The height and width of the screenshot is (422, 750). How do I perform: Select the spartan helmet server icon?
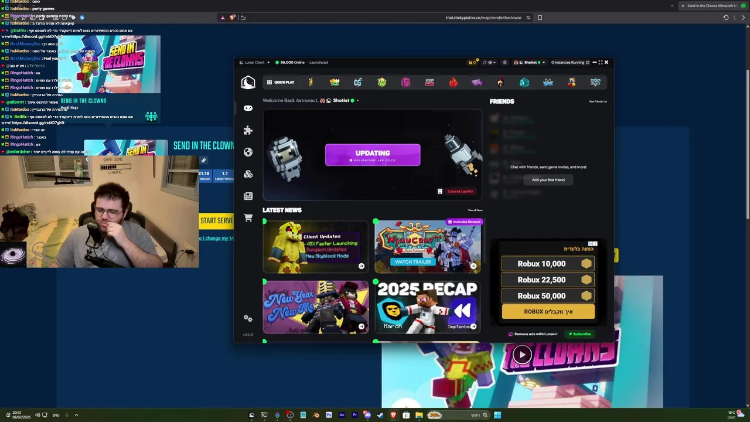pos(500,83)
